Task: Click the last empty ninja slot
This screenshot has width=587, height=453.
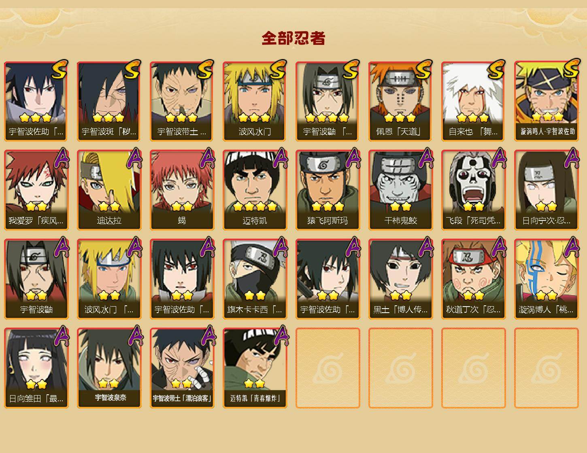Action: click(x=546, y=368)
